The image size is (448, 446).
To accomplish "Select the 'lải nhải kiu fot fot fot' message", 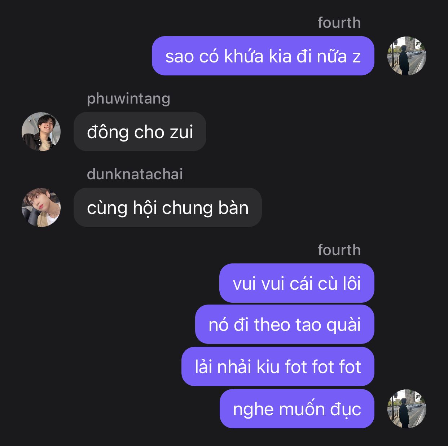I will pos(278,367).
